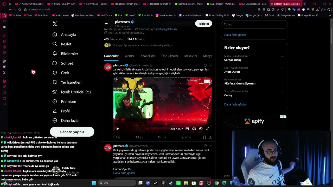Click Daha fazla göster under search box
The width and height of the screenshot is (333, 187).
(235, 35)
